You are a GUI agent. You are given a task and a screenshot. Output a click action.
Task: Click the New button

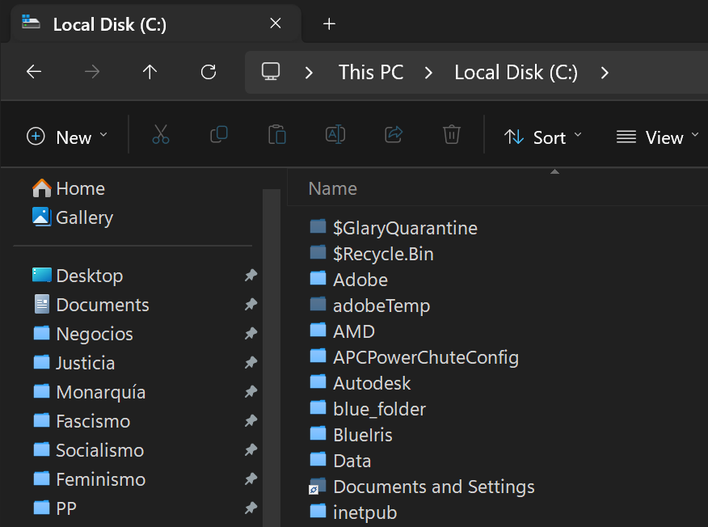(x=67, y=137)
